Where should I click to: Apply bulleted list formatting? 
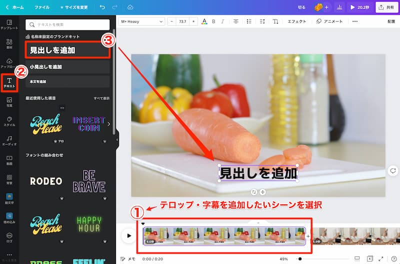(x=249, y=21)
